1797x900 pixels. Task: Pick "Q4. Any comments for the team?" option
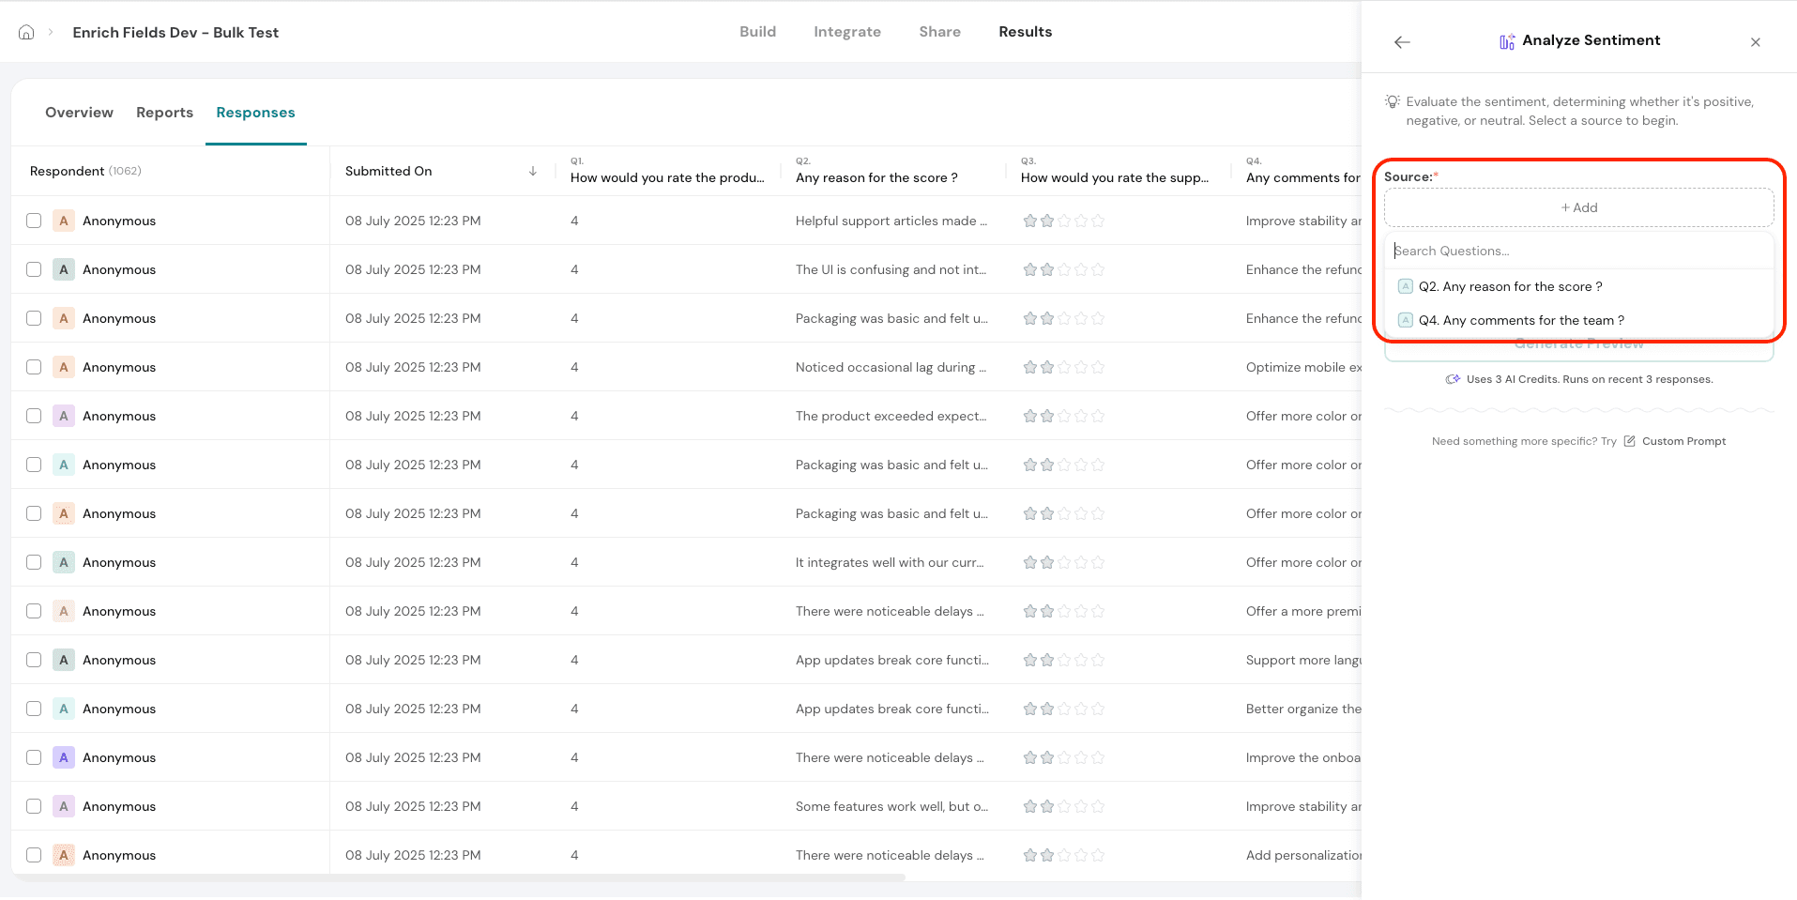click(x=1520, y=320)
